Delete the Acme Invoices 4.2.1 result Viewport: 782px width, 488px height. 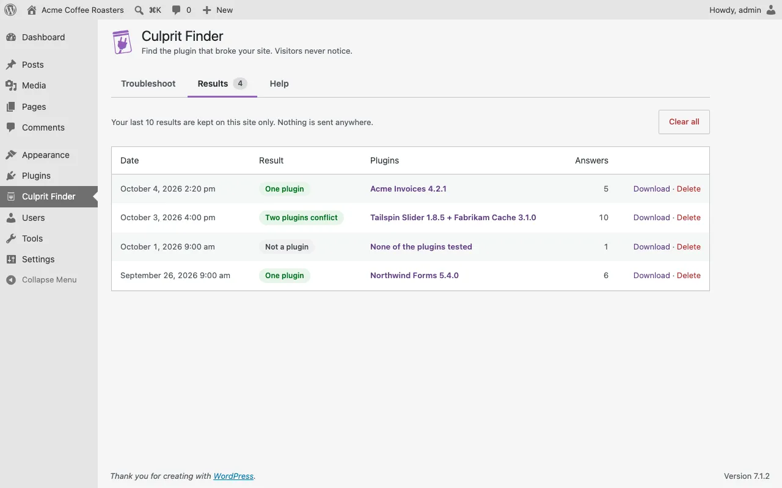tap(689, 188)
